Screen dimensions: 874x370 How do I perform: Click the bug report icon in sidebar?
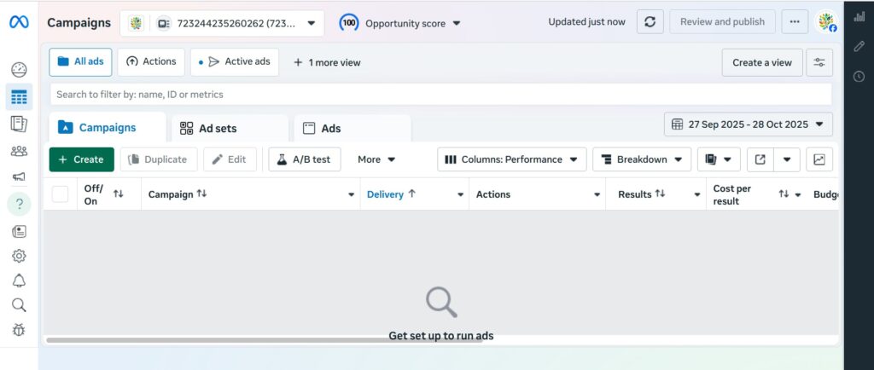pyautogui.click(x=19, y=330)
